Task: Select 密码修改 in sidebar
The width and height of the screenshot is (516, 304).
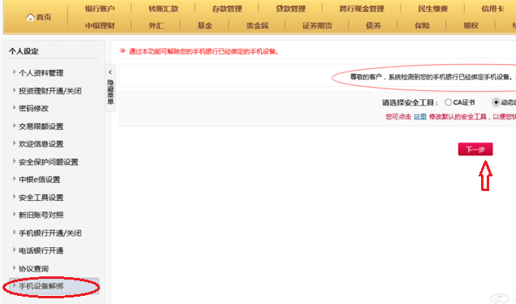Action: click(x=33, y=109)
